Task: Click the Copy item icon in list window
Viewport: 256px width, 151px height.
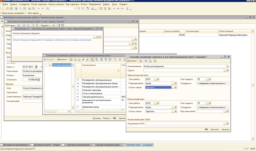Action: pos(79,59)
